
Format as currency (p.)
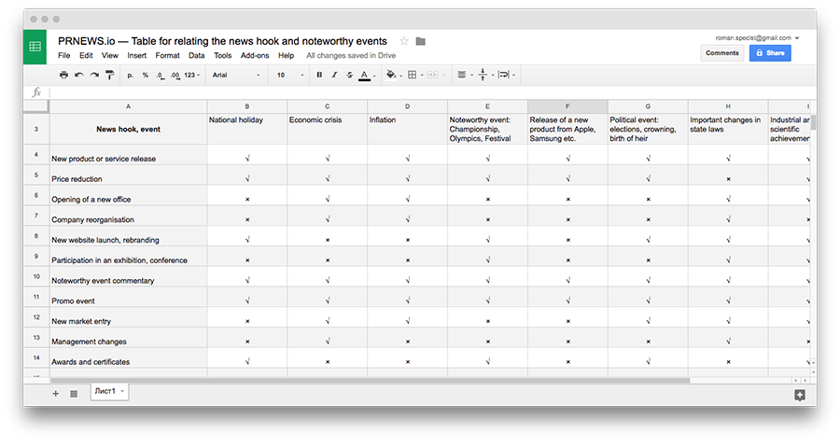(130, 76)
